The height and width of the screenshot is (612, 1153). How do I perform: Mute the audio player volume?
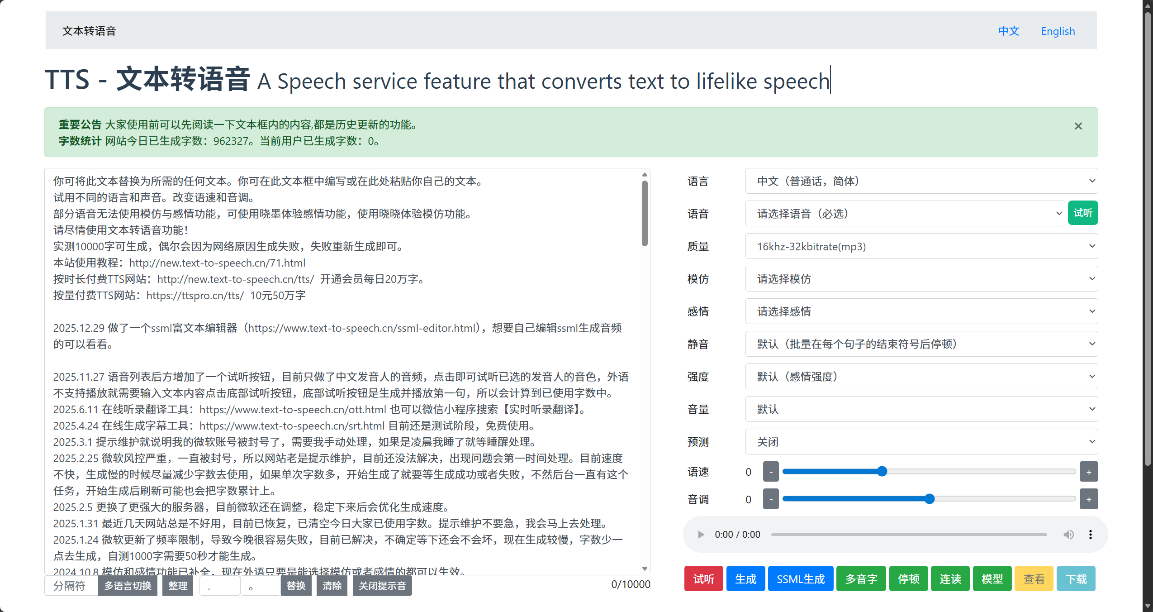(1069, 534)
